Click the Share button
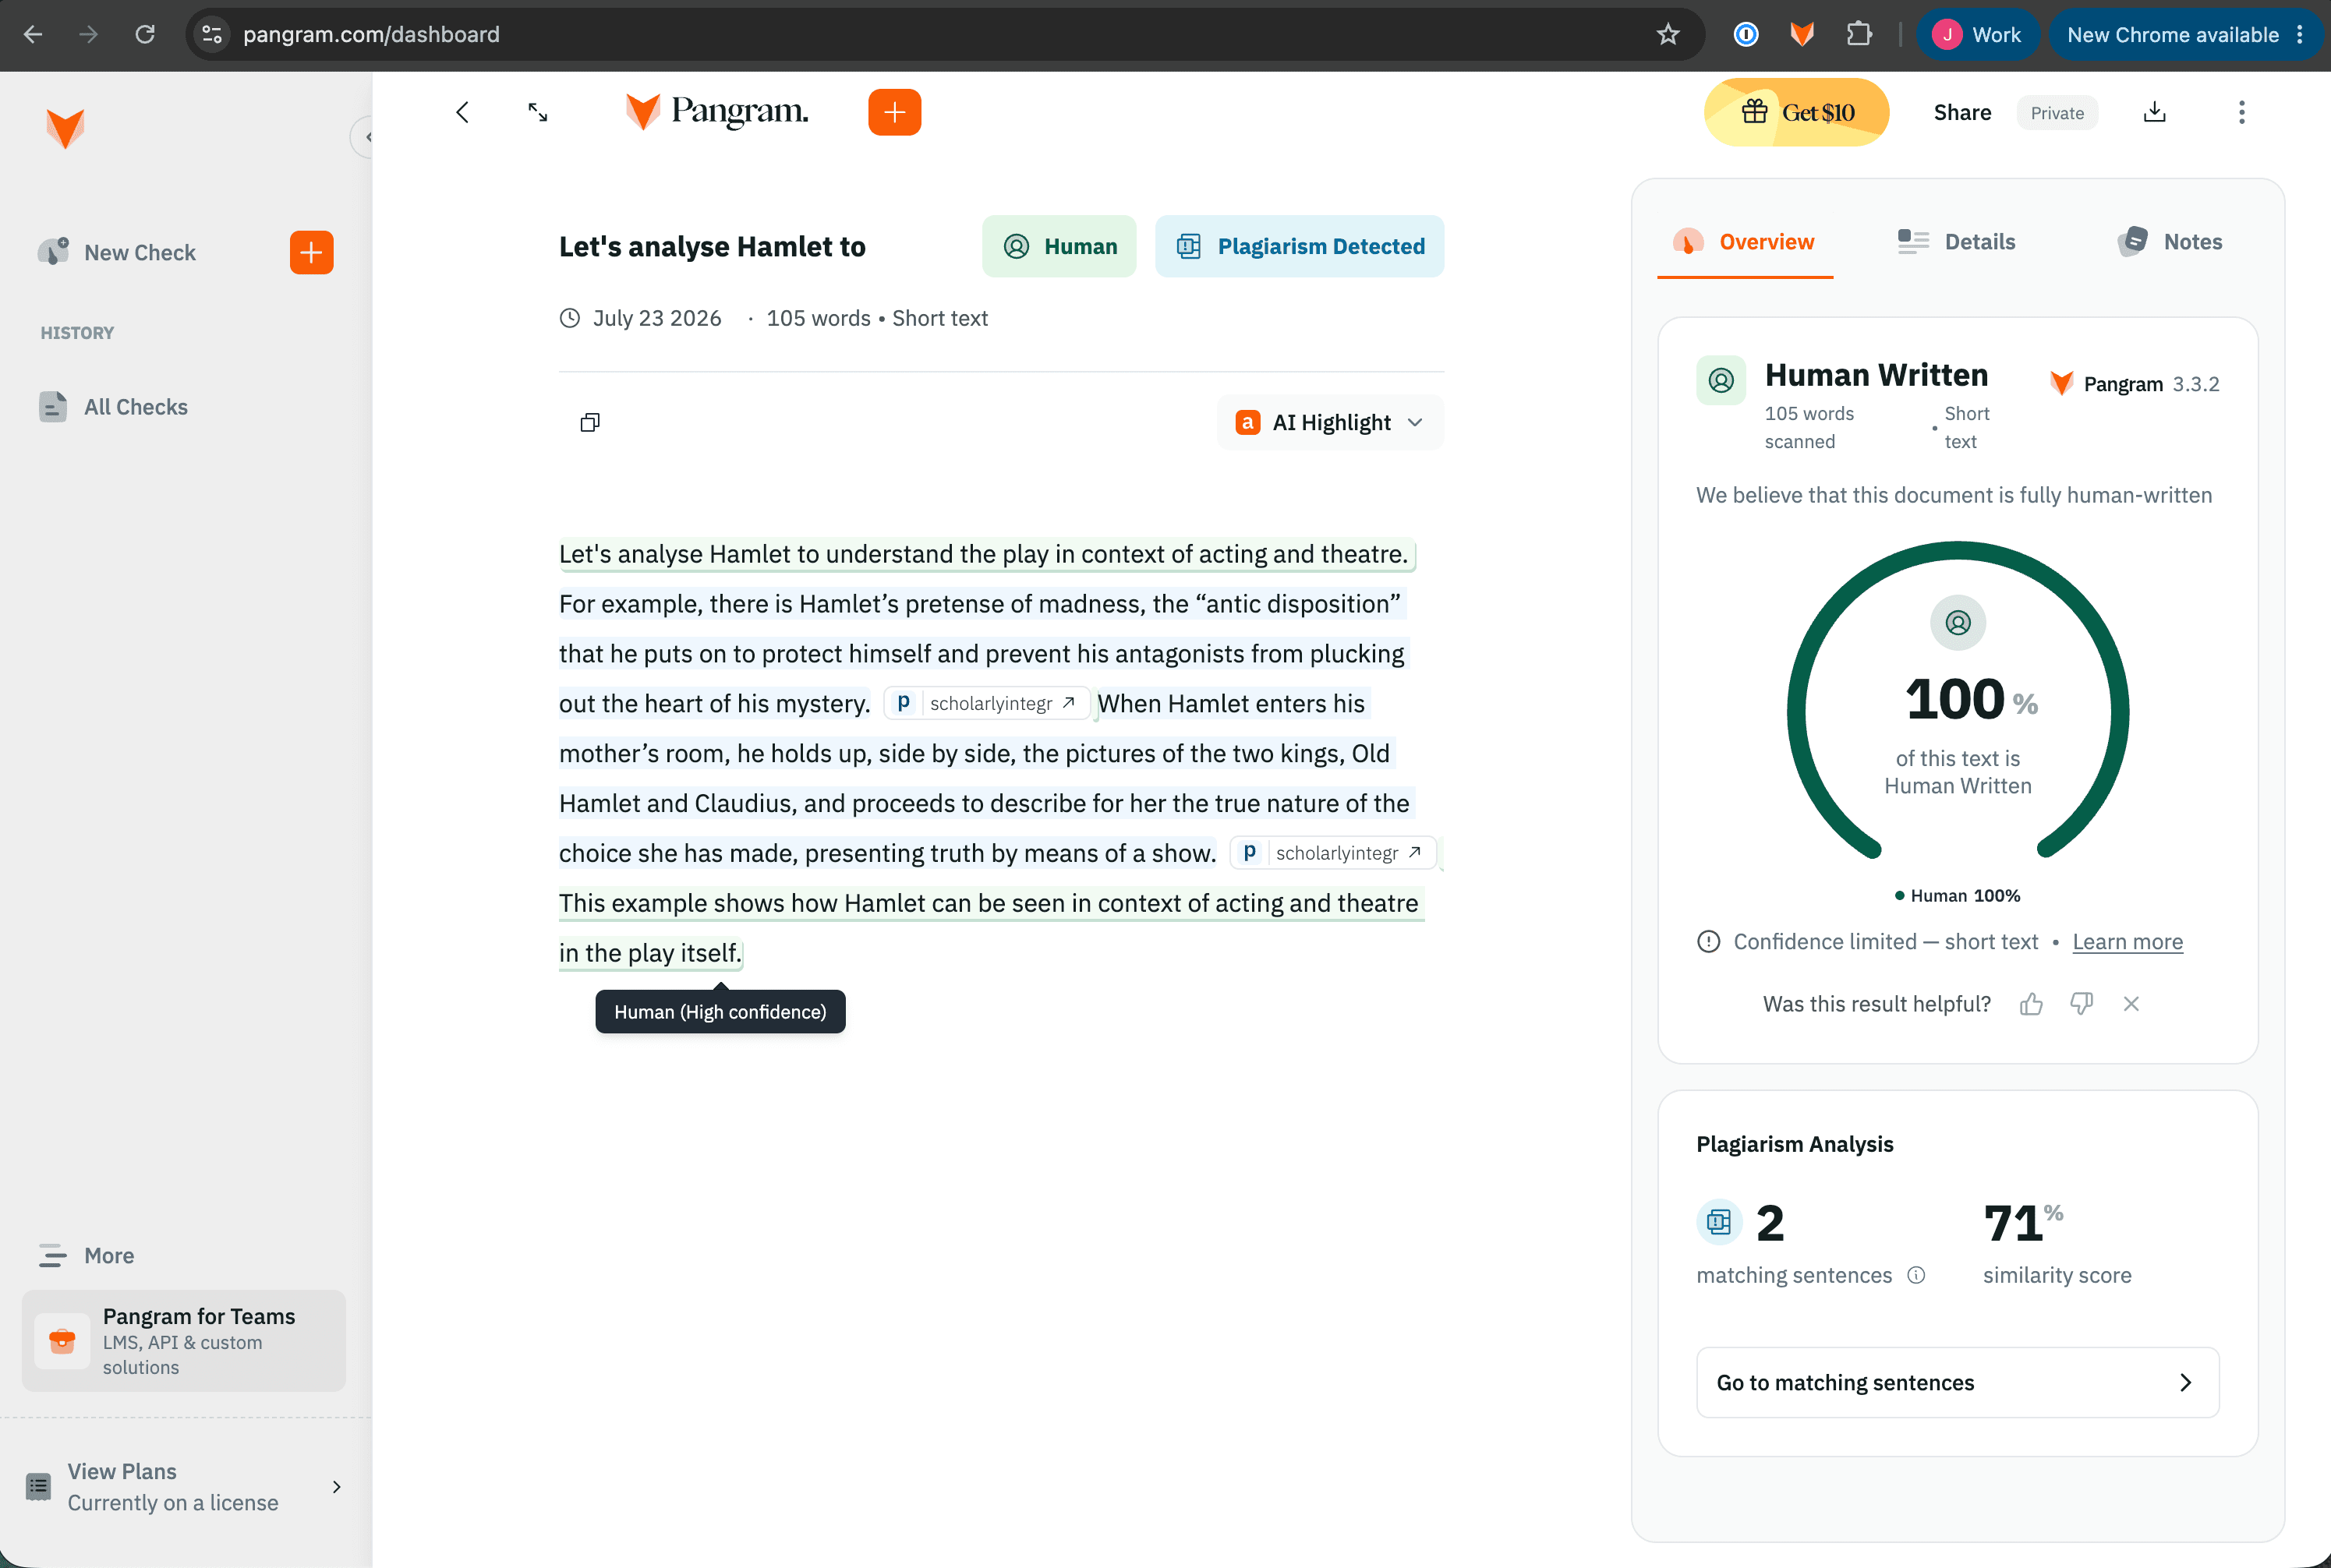 (x=1961, y=112)
